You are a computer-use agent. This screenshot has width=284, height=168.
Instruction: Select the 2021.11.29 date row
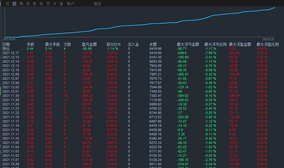pyautogui.click(x=11, y=100)
